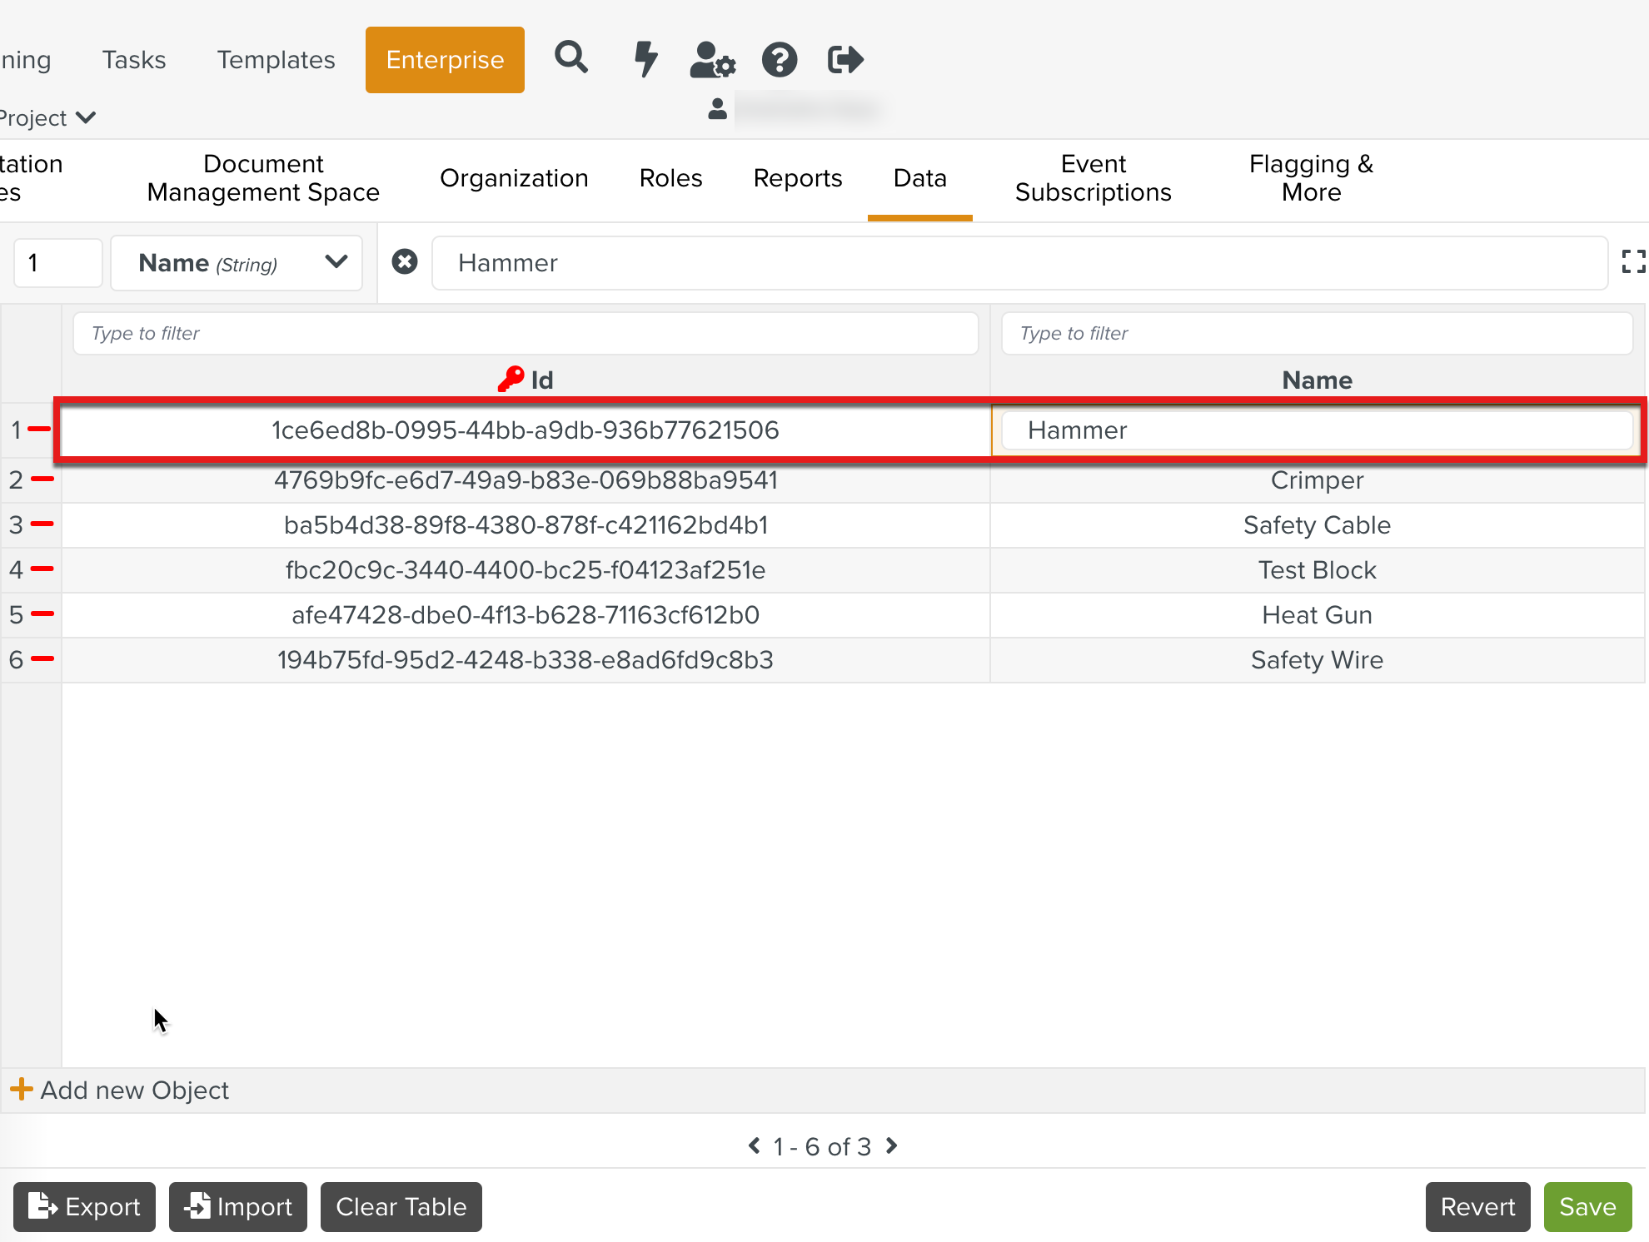Open the lightning bolt quick actions
The width and height of the screenshot is (1649, 1242).
(x=645, y=59)
